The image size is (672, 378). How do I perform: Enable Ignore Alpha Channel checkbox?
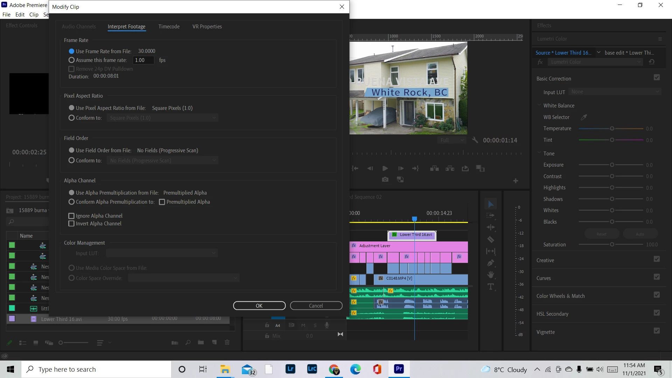tap(71, 216)
